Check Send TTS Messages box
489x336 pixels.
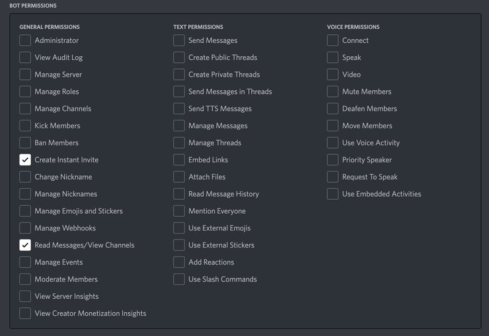(x=178, y=109)
